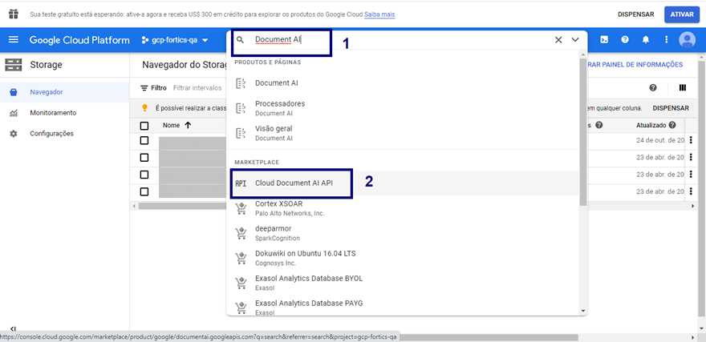The width and height of the screenshot is (706, 342).
Task: Click the search magnifier icon
Action: coord(241,39)
